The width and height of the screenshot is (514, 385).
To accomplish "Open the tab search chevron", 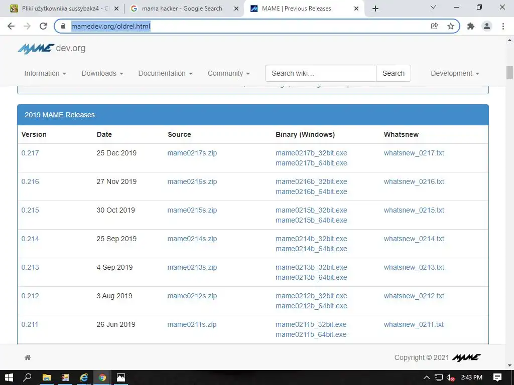I will click(x=433, y=7).
